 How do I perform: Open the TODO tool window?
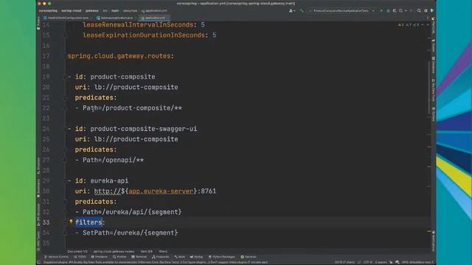(80, 257)
